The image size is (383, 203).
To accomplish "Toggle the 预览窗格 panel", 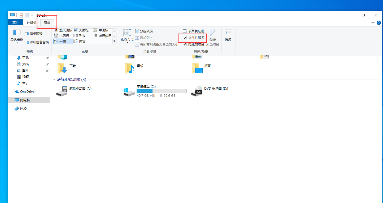I will [x=34, y=33].
